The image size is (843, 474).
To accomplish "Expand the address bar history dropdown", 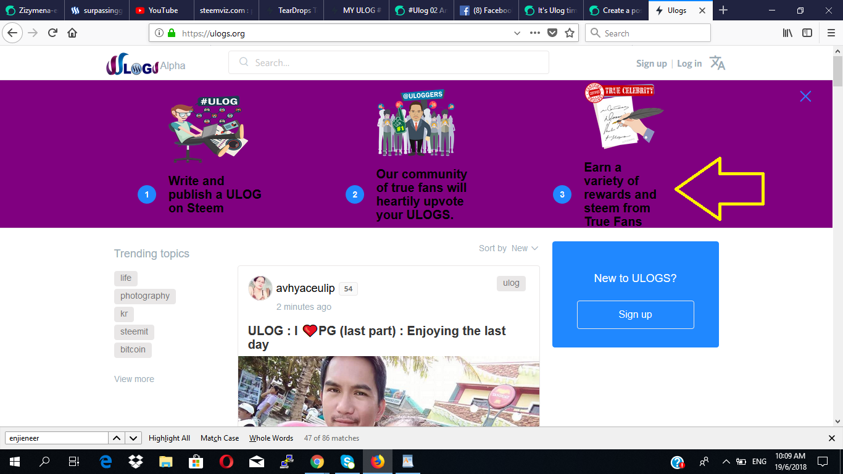I will (517, 33).
